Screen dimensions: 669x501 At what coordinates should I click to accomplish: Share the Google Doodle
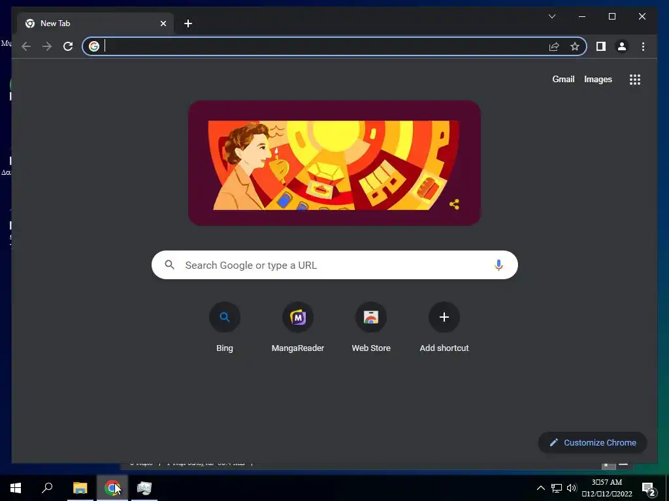455,204
